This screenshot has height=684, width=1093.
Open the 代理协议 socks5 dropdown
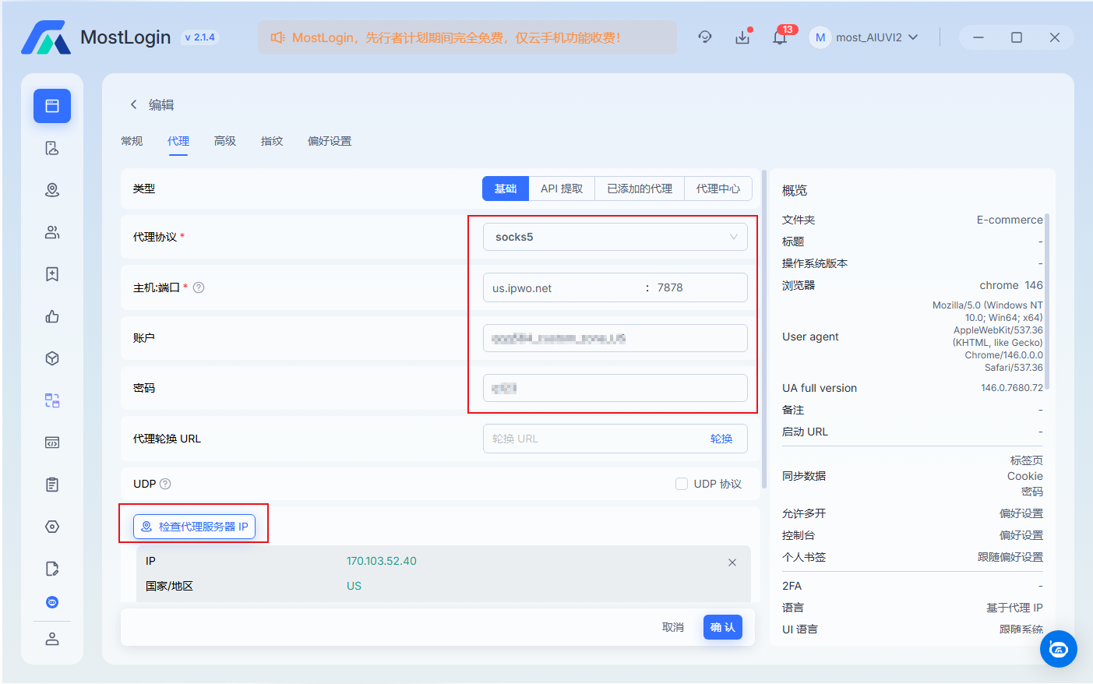click(615, 237)
